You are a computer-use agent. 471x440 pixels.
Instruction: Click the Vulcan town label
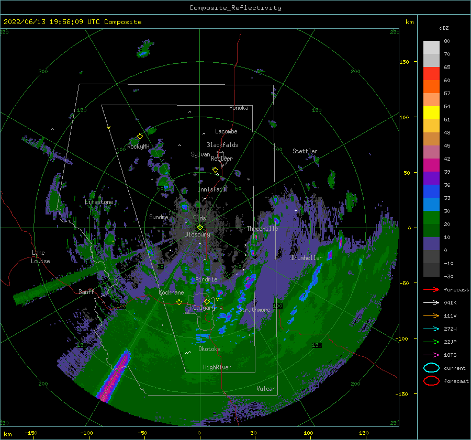pos(266,389)
